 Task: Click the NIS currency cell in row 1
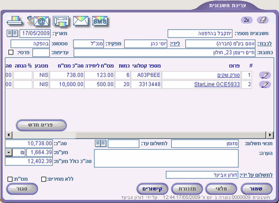[41, 75]
